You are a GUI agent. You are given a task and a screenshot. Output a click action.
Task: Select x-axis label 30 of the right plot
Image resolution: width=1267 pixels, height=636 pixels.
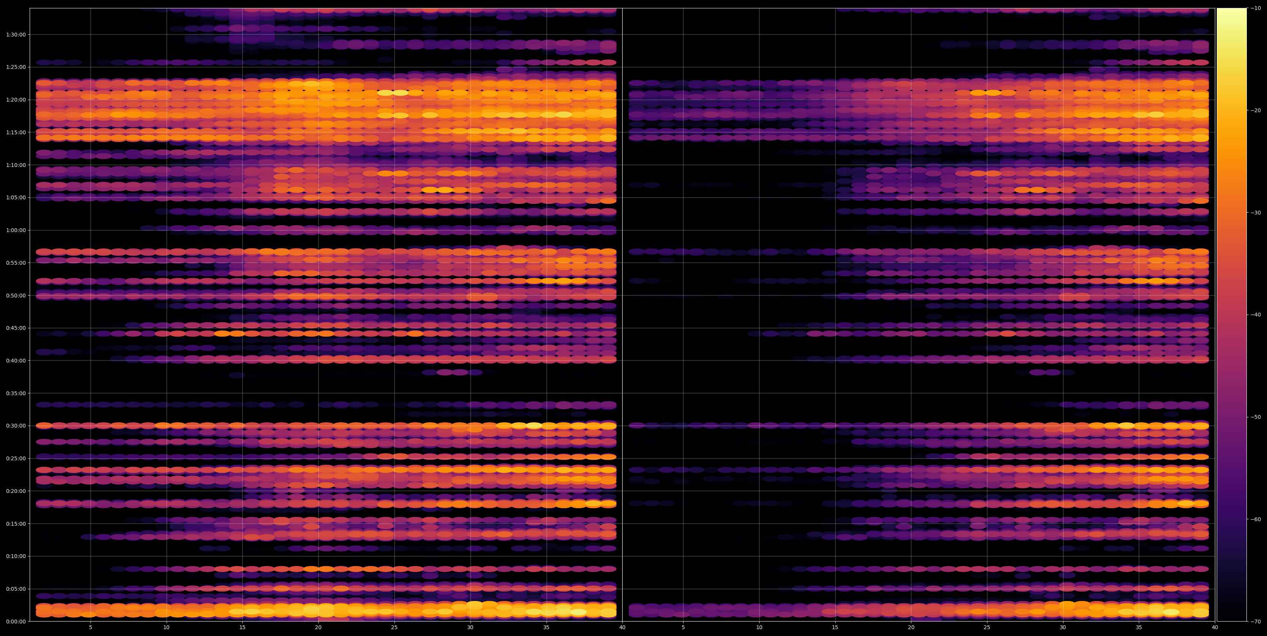1063,628
